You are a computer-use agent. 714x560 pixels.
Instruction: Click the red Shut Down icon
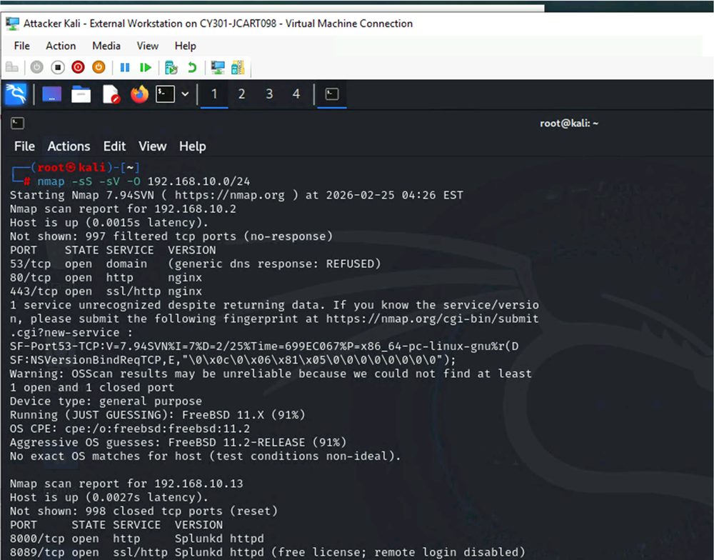tap(79, 67)
